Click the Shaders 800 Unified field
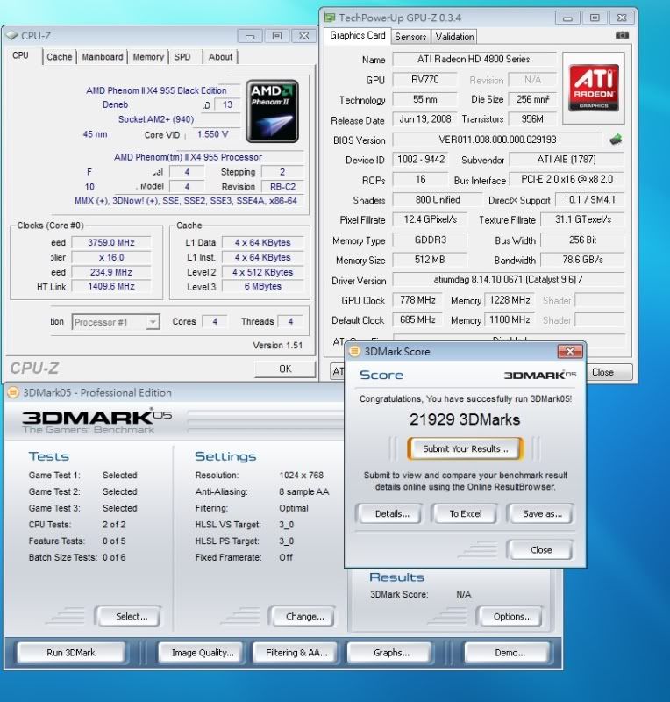The height and width of the screenshot is (702, 670). pos(438,200)
